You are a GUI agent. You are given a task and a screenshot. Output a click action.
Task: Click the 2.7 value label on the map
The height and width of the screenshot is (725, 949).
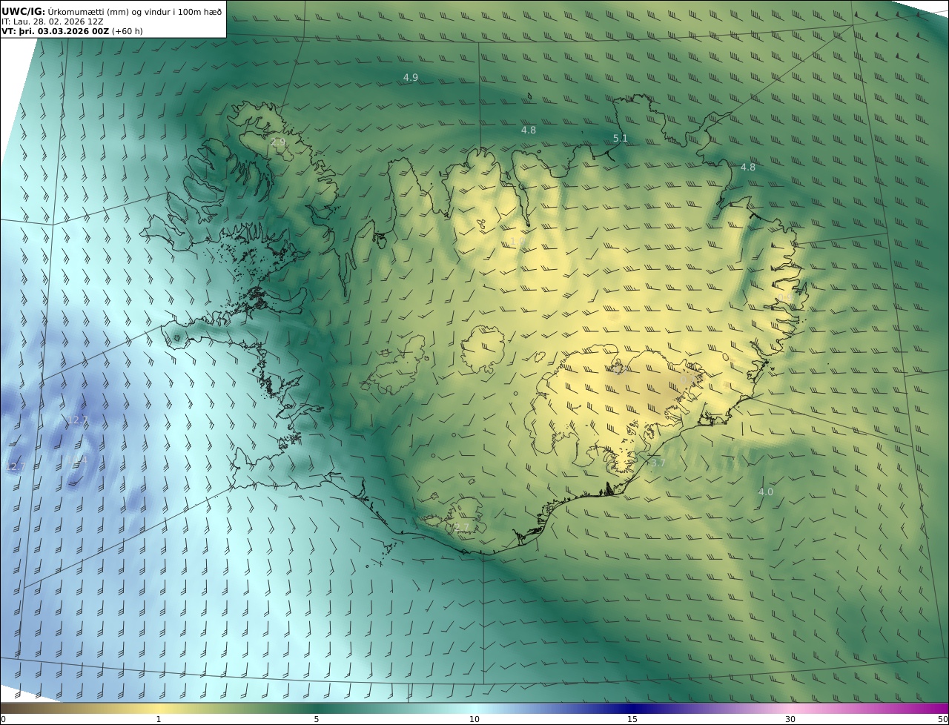pos(462,527)
